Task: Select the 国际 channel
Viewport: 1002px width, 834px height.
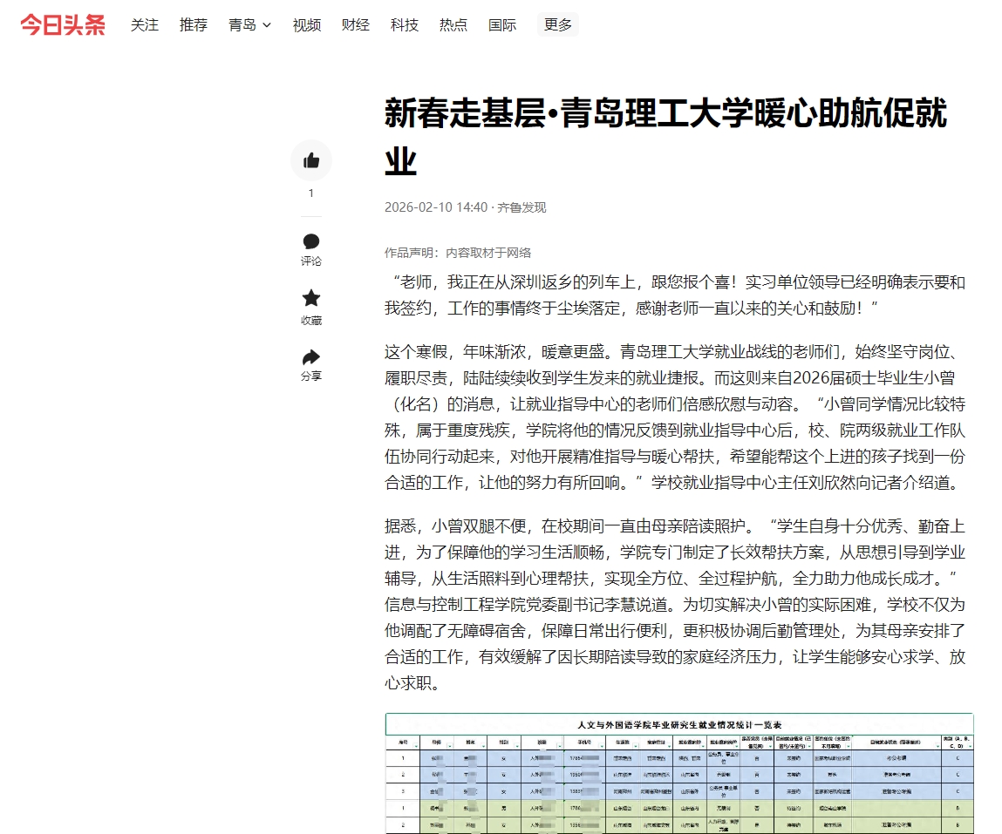Action: point(502,25)
